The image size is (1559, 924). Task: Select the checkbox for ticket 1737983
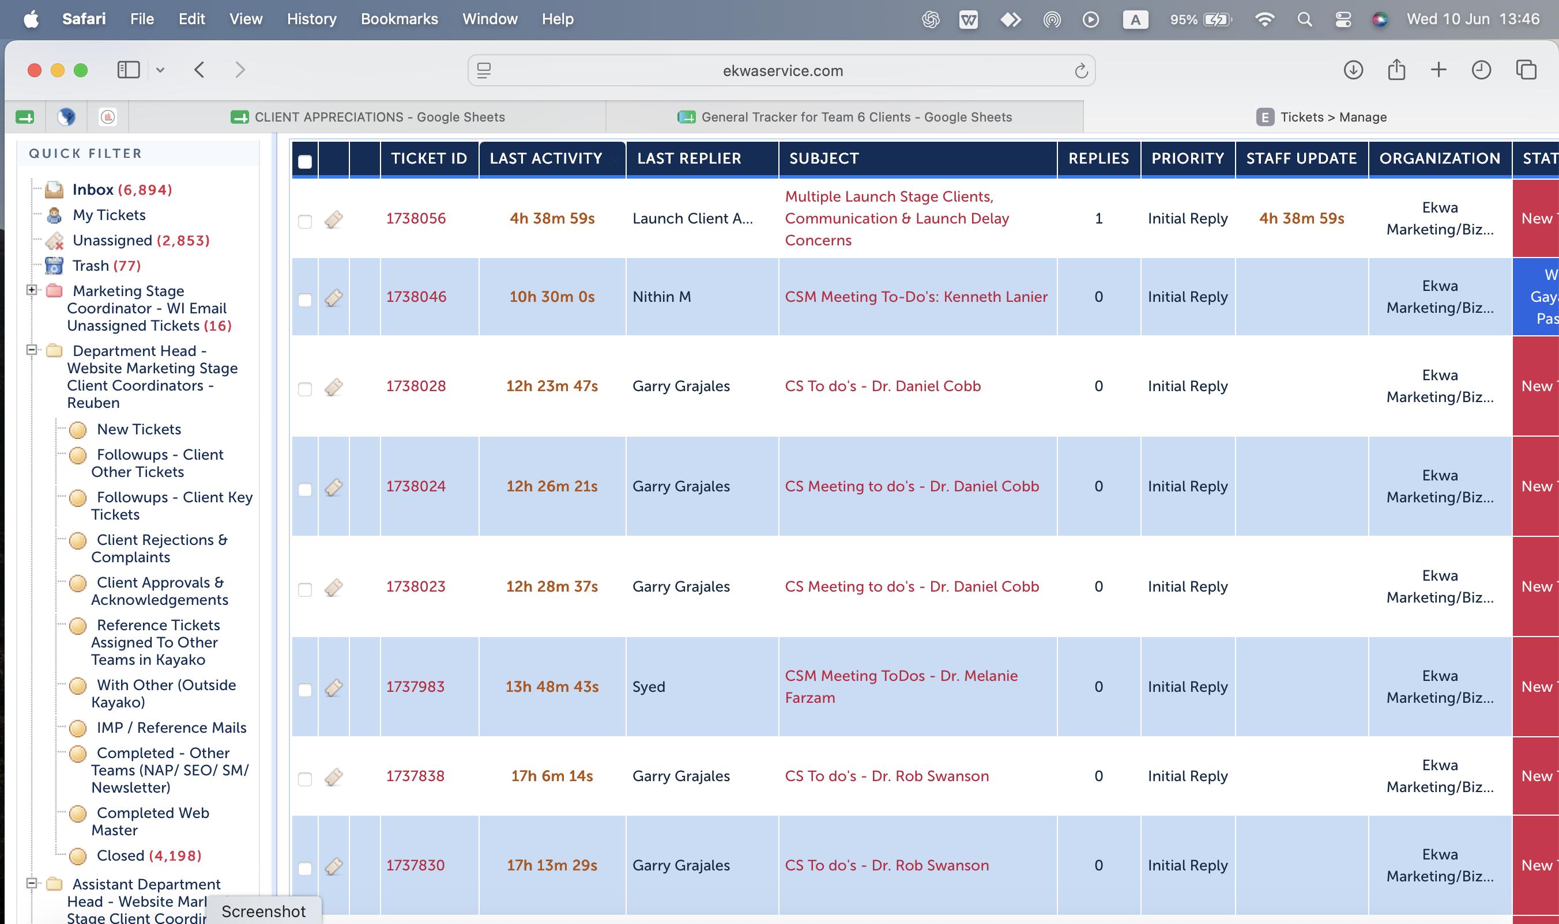(x=304, y=690)
